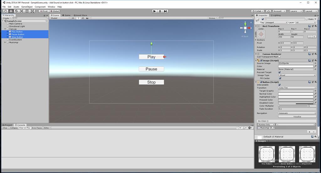Screen dimensions: 321x173
Task: Toggle Raycast Target checkbox
Action: pos(279,72)
